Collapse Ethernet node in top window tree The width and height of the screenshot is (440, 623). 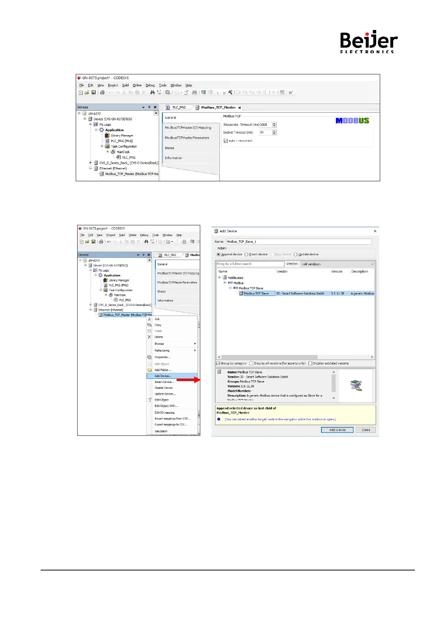90,168
